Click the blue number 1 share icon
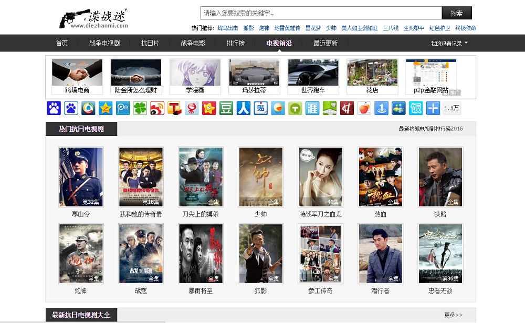Image resolution: width=525 pixels, height=323 pixels. 381,108
